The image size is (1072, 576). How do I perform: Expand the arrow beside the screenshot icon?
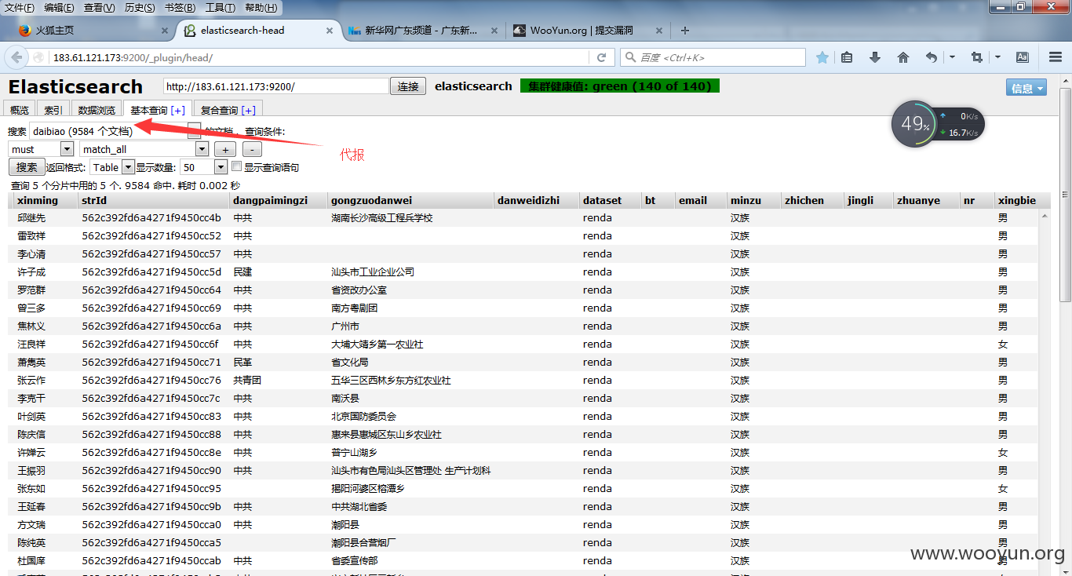(x=997, y=57)
